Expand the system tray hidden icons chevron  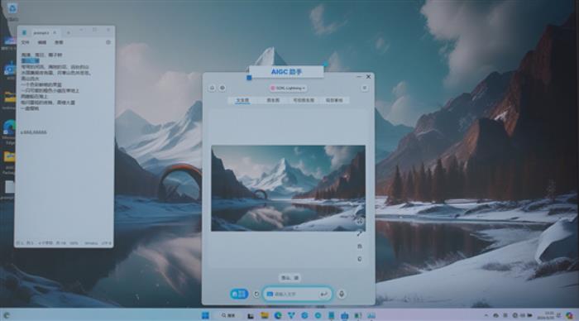pos(486,315)
